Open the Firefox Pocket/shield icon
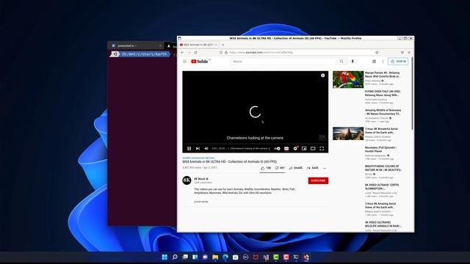Image resolution: width=470 pixels, height=264 pixels. 402,52
